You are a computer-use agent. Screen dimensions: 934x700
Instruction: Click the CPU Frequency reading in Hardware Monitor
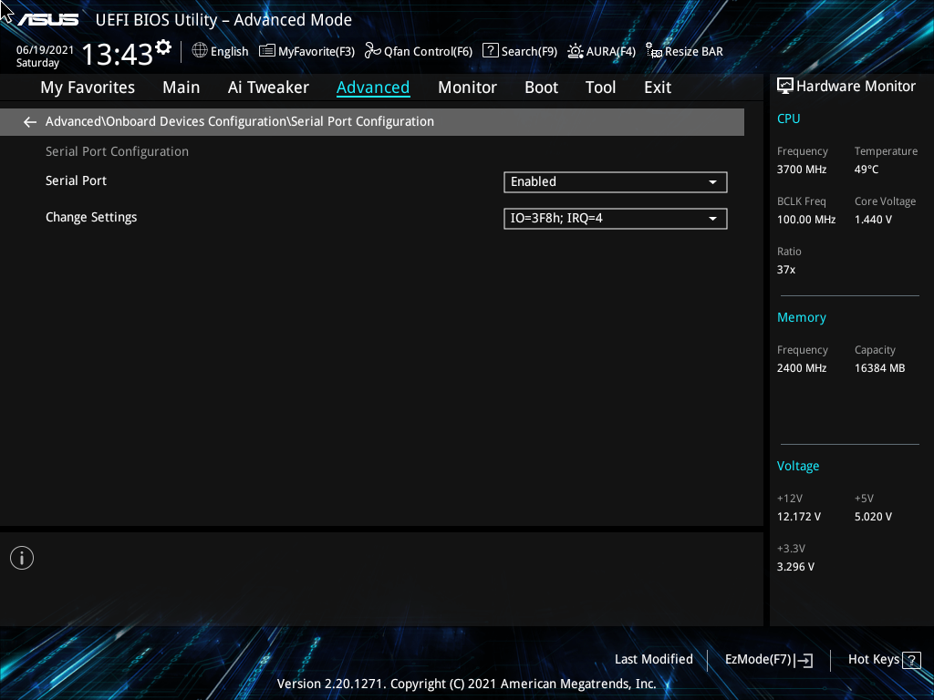click(801, 169)
